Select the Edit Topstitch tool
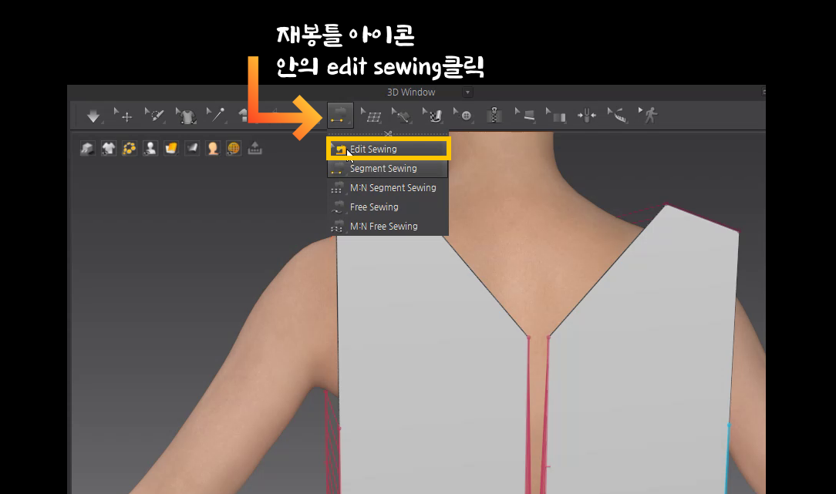 tap(402, 115)
